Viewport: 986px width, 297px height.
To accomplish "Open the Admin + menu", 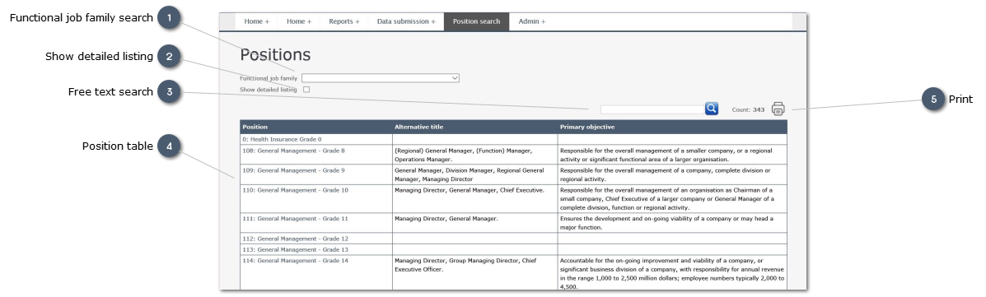I will coord(532,21).
